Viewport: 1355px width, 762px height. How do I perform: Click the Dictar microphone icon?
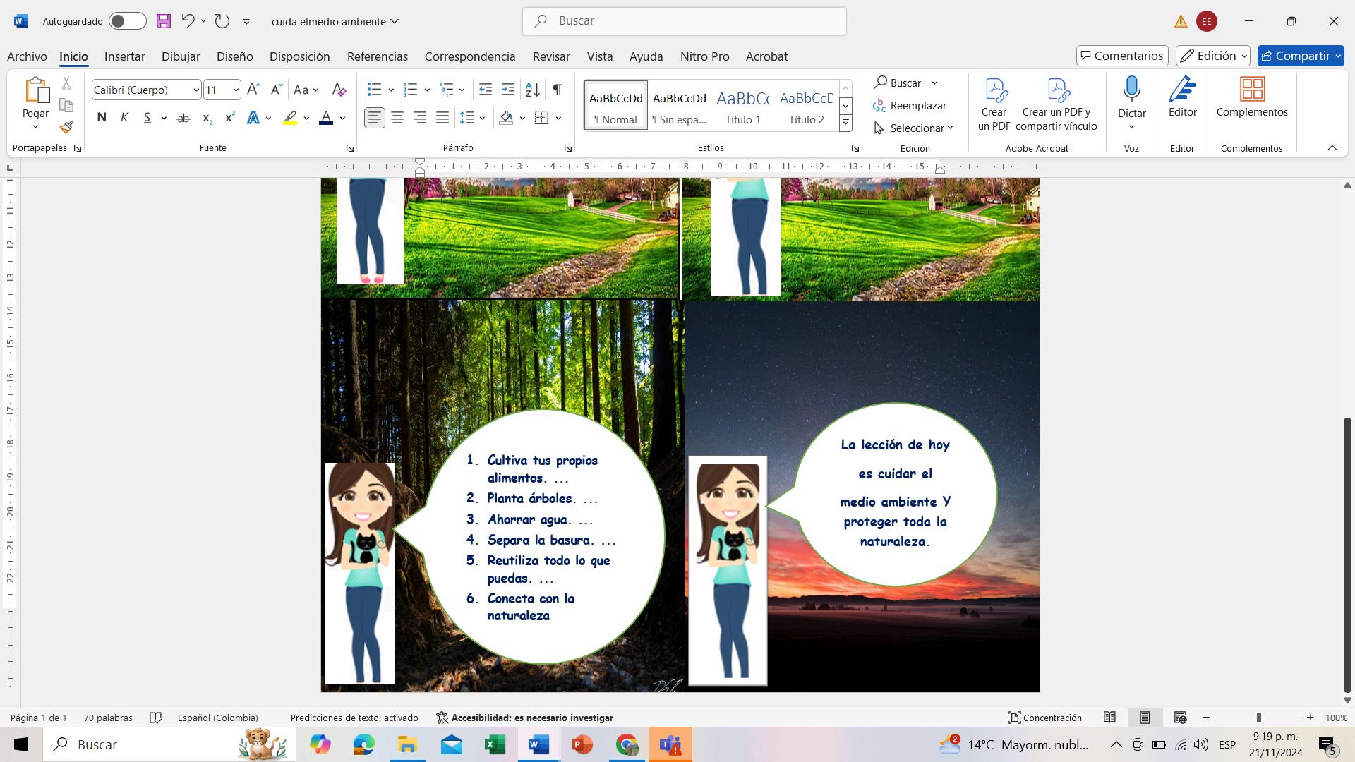click(1131, 90)
